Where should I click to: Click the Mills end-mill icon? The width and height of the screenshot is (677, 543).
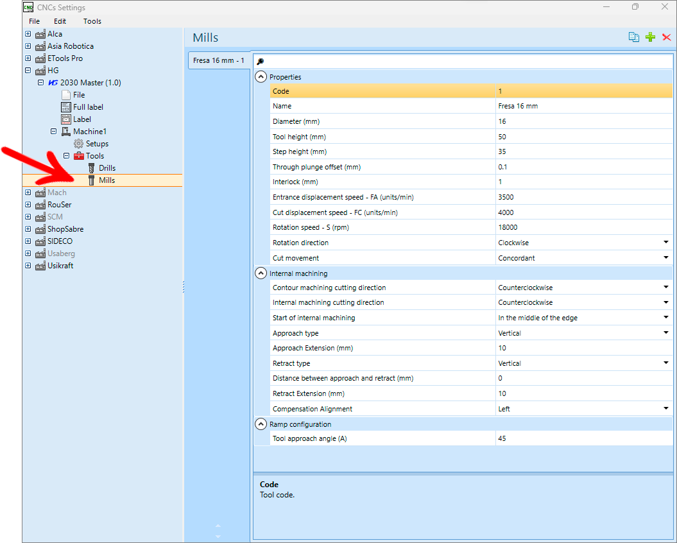coord(91,180)
